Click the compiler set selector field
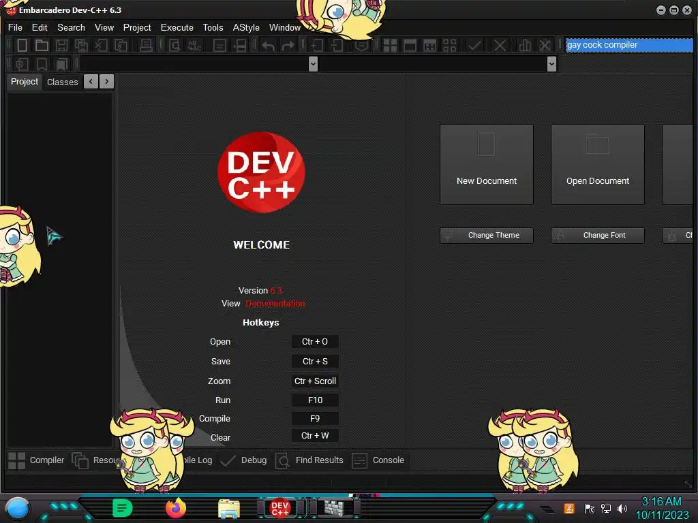698x523 pixels. [629, 45]
